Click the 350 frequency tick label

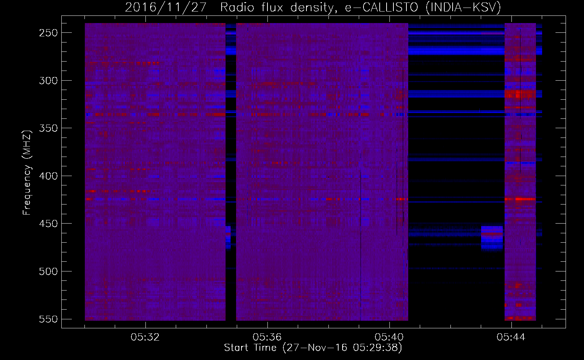coord(48,128)
